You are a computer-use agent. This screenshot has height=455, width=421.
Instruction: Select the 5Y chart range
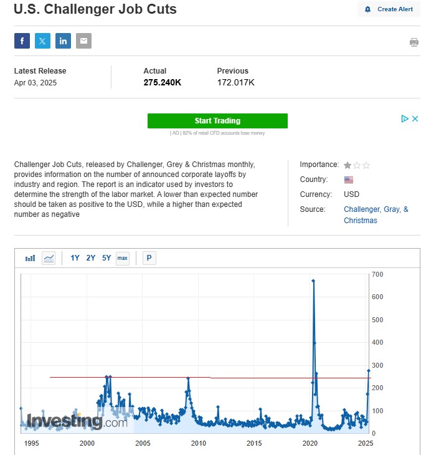[x=106, y=258]
